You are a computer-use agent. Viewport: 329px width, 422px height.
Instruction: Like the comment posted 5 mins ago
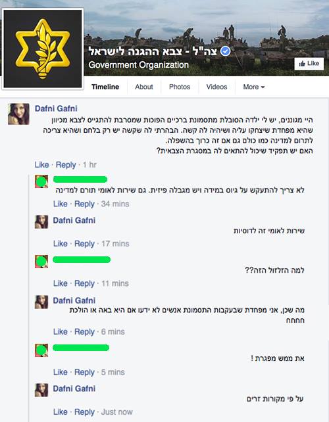tap(61, 372)
